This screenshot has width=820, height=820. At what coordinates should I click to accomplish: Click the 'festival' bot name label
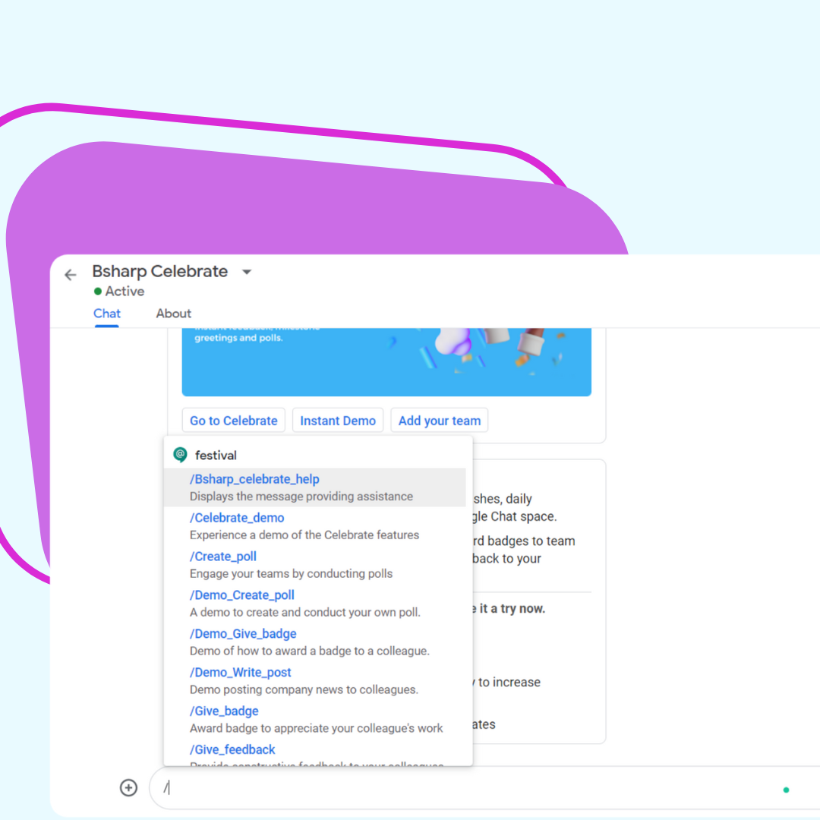coord(216,456)
